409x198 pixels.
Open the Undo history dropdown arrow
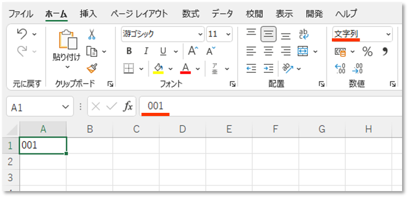[35, 35]
